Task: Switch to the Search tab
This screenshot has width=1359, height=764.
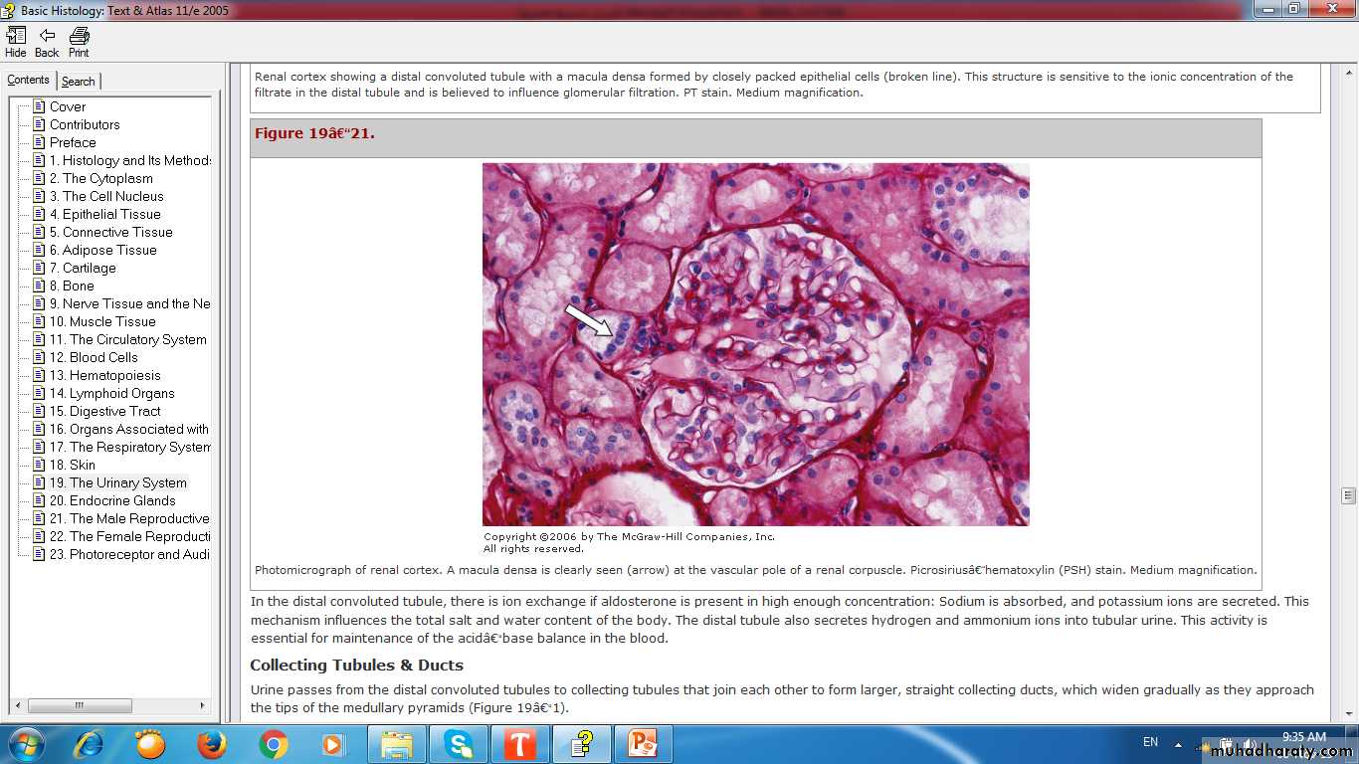Action: coord(78,82)
